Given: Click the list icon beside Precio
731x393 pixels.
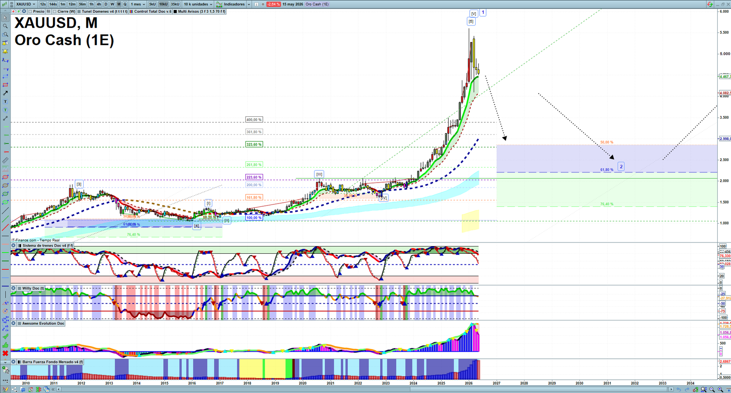Looking at the screenshot, I should click(48, 11).
